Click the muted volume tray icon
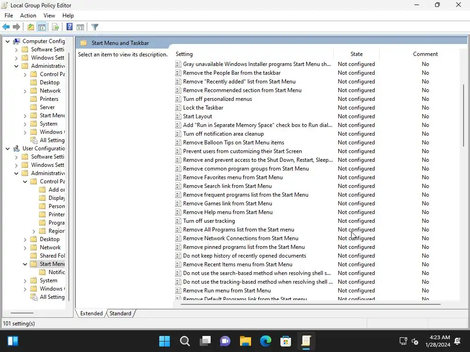Viewport: 470px width, 352px height. [x=415, y=341]
